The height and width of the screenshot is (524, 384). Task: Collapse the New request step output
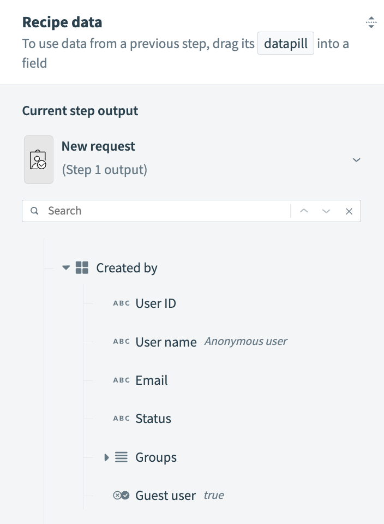coord(356,160)
